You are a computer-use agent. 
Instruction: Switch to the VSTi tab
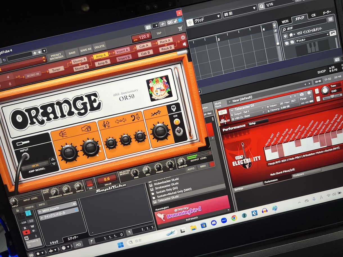[285, 22]
